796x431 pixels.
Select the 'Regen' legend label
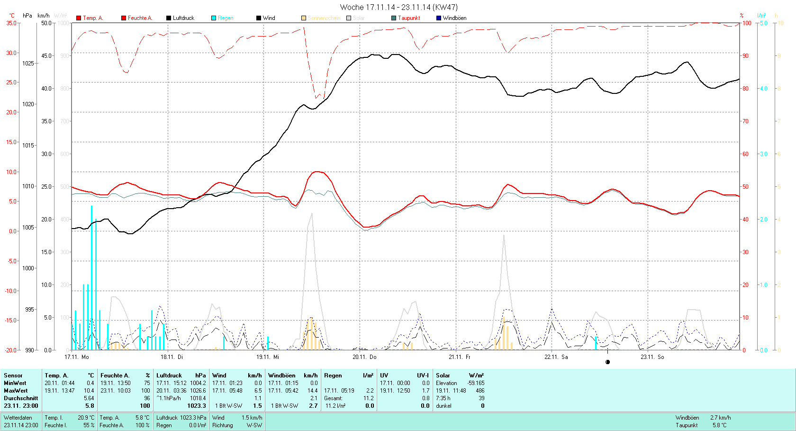point(226,18)
